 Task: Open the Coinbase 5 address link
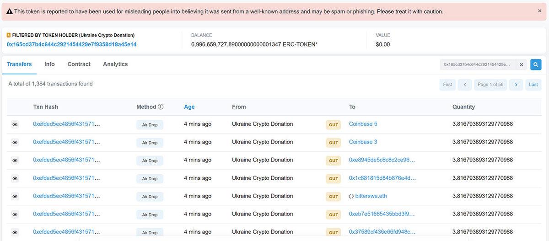(363, 124)
